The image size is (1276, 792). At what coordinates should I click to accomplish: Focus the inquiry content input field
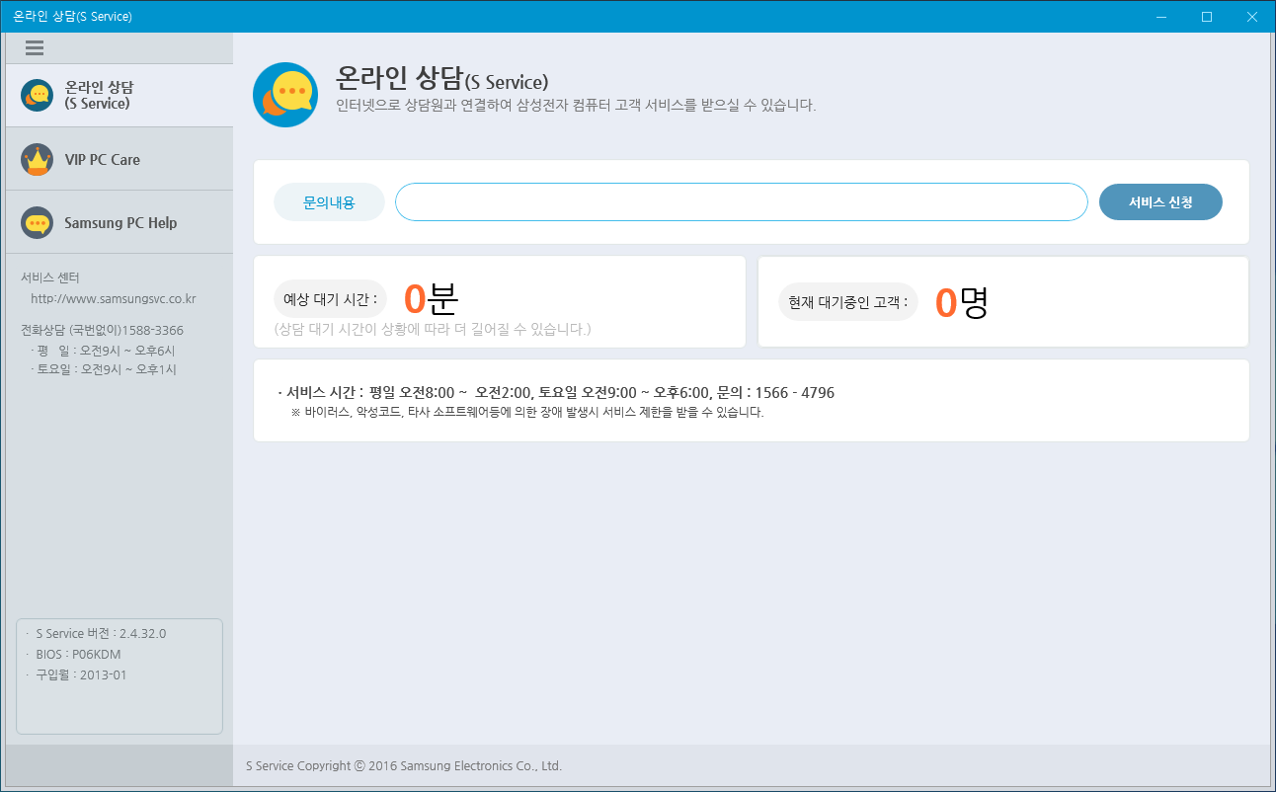tap(741, 201)
